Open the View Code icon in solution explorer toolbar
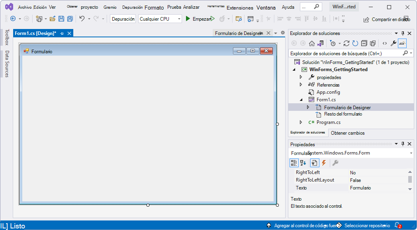The image size is (417, 230). [x=385, y=43]
